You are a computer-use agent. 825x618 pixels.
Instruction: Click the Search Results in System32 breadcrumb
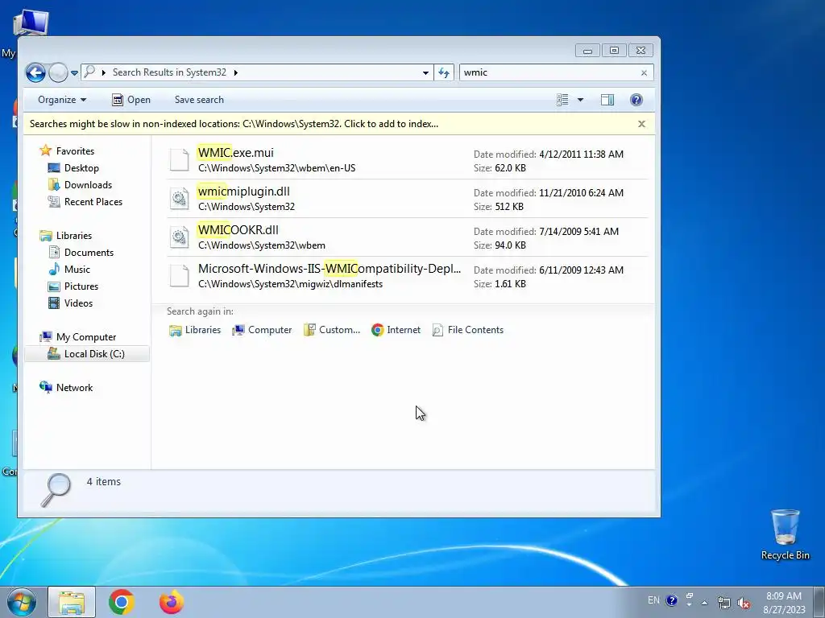click(169, 72)
